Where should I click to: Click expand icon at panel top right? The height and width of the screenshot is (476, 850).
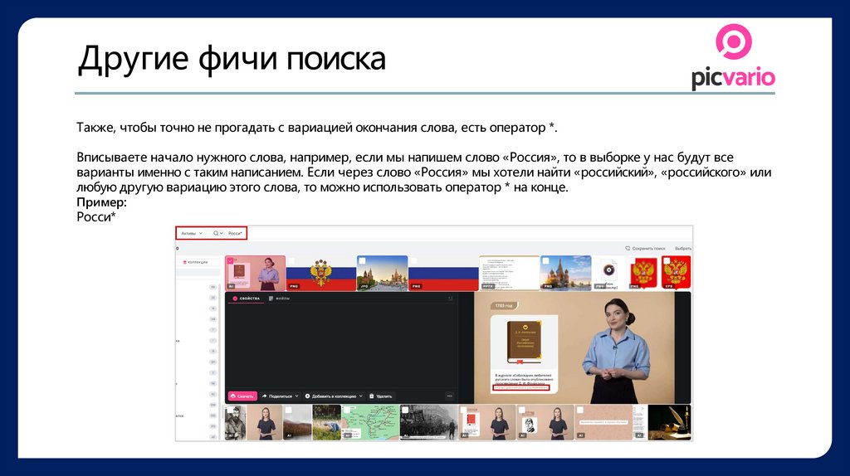(x=450, y=299)
